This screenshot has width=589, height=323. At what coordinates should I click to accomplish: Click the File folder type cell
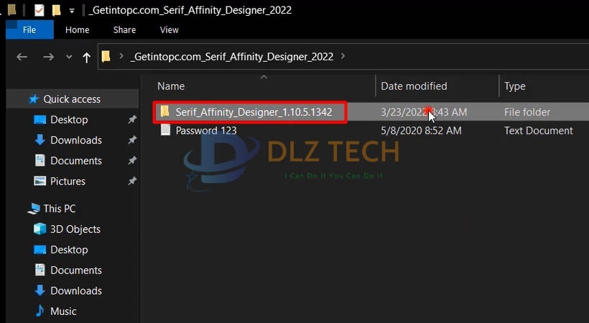(x=527, y=112)
